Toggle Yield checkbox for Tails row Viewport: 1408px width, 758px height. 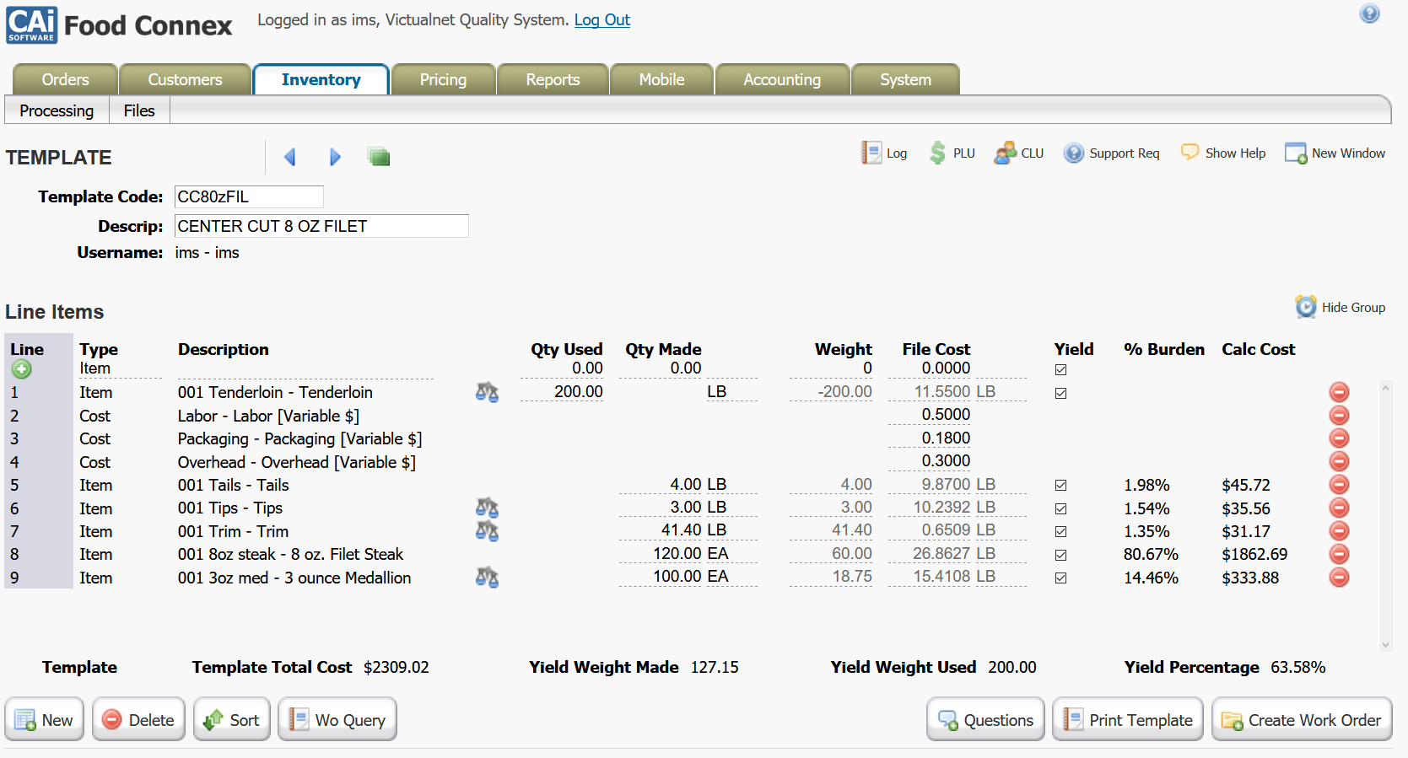point(1060,485)
